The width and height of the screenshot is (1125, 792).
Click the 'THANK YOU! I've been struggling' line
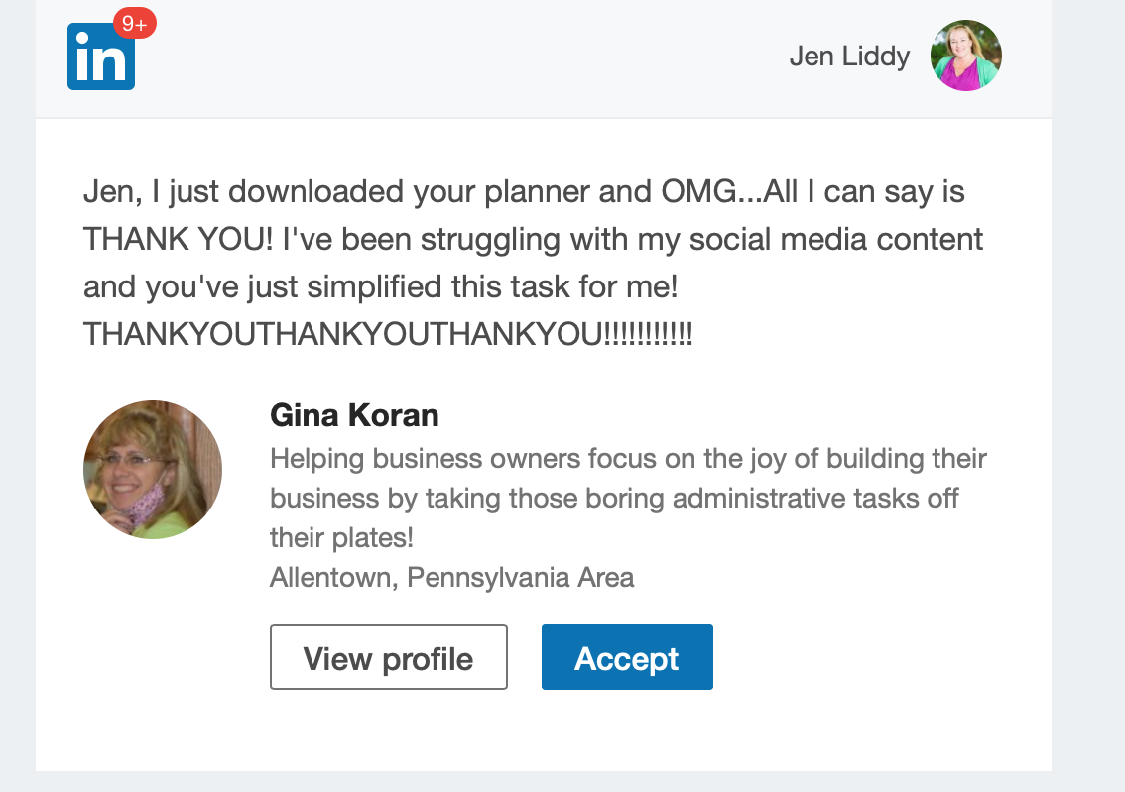(x=533, y=239)
